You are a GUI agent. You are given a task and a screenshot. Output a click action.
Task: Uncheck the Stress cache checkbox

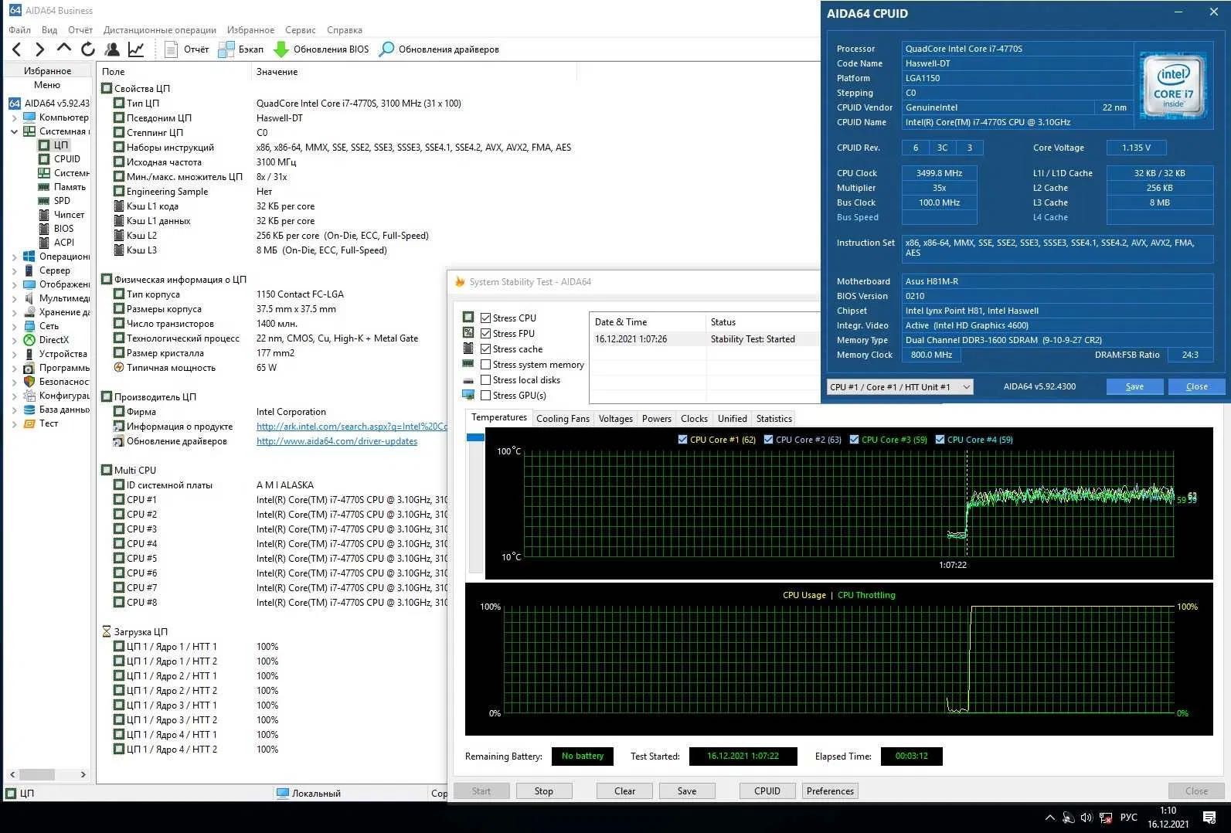(x=486, y=348)
